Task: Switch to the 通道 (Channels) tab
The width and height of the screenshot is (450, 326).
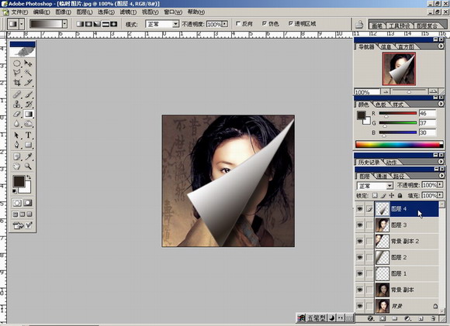Action: [x=382, y=176]
